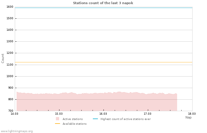
Task: Click the chart title Stations count text
Action: pyautogui.click(x=103, y=3)
